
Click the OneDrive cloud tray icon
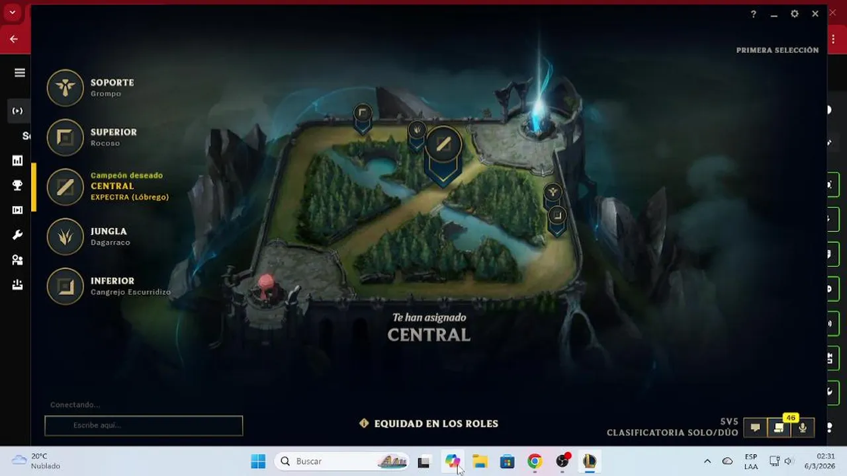[727, 461]
